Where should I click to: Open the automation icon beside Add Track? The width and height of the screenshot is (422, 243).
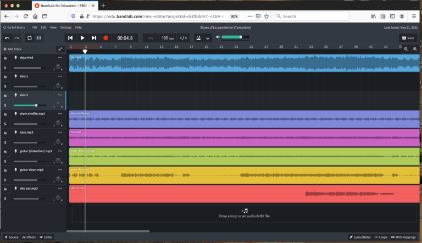coord(60,49)
